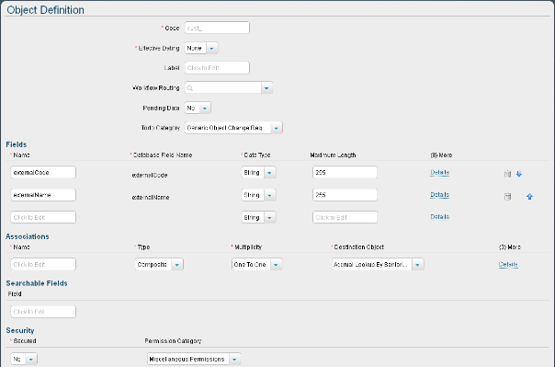The image size is (555, 367).
Task: Click the (3) More column header
Action: [x=509, y=247]
